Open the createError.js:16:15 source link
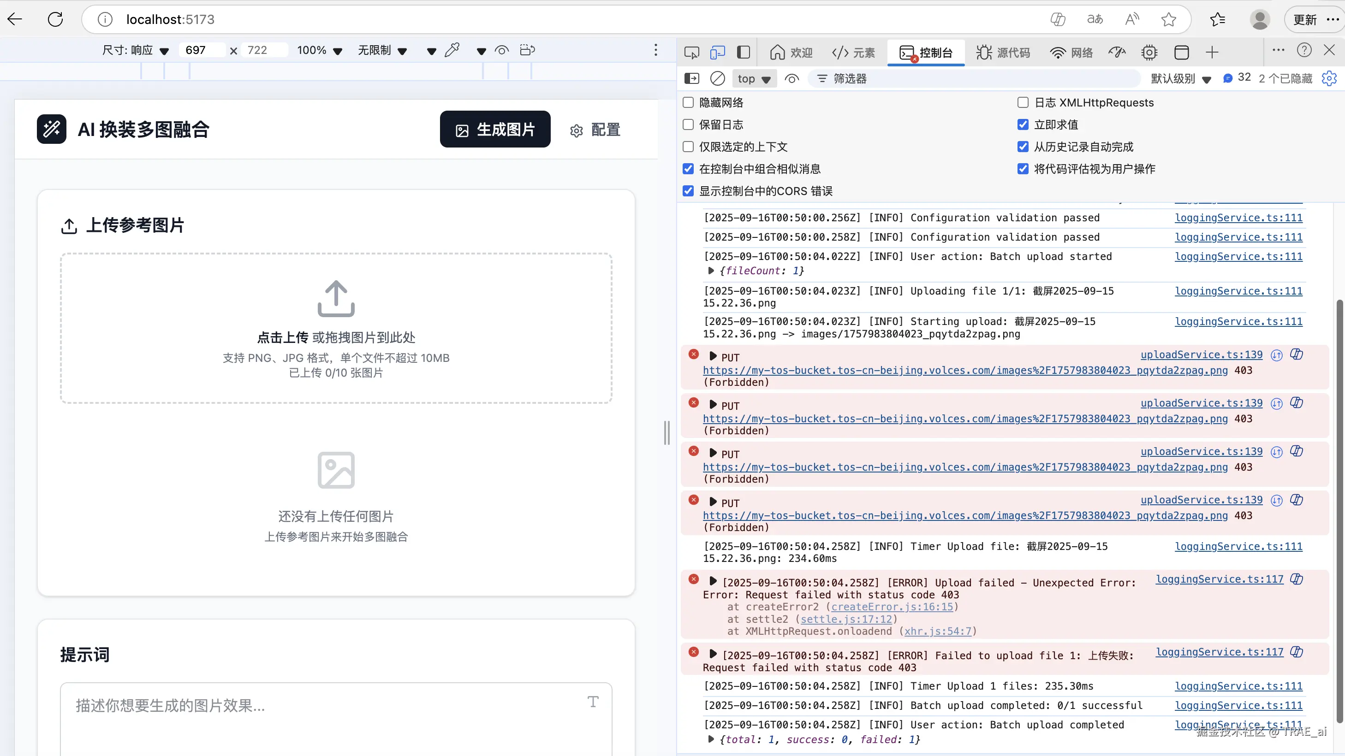 [892, 606]
